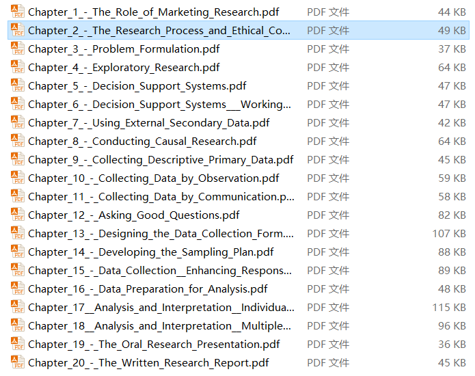Pick the PDF icon beside Chapter_7 file
Viewport: 475px width, 376px height.
(x=18, y=122)
